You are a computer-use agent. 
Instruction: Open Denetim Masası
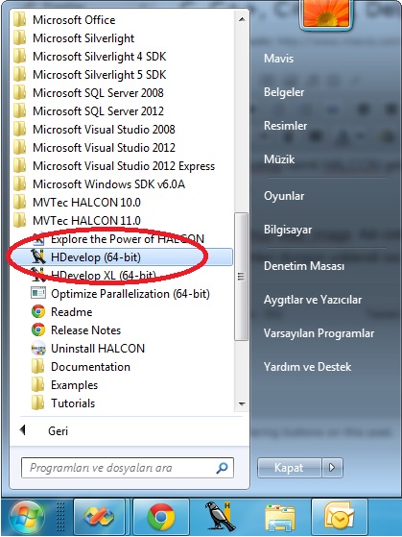point(304,266)
